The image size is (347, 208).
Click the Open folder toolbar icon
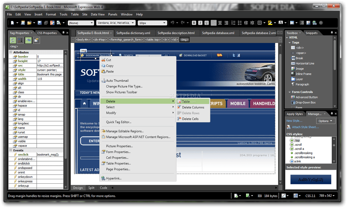29,23
